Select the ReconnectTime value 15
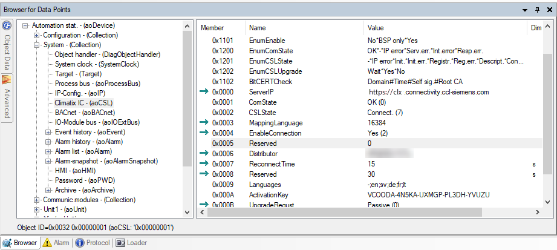The height and width of the screenshot is (250, 557). [x=371, y=164]
